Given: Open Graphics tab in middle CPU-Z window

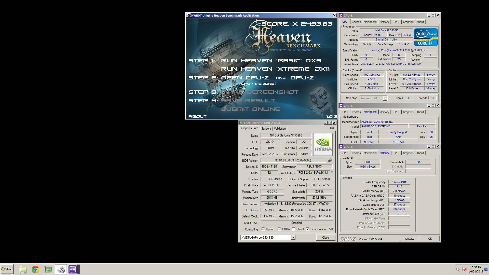Looking at the screenshot, I should pyautogui.click(x=408, y=112).
